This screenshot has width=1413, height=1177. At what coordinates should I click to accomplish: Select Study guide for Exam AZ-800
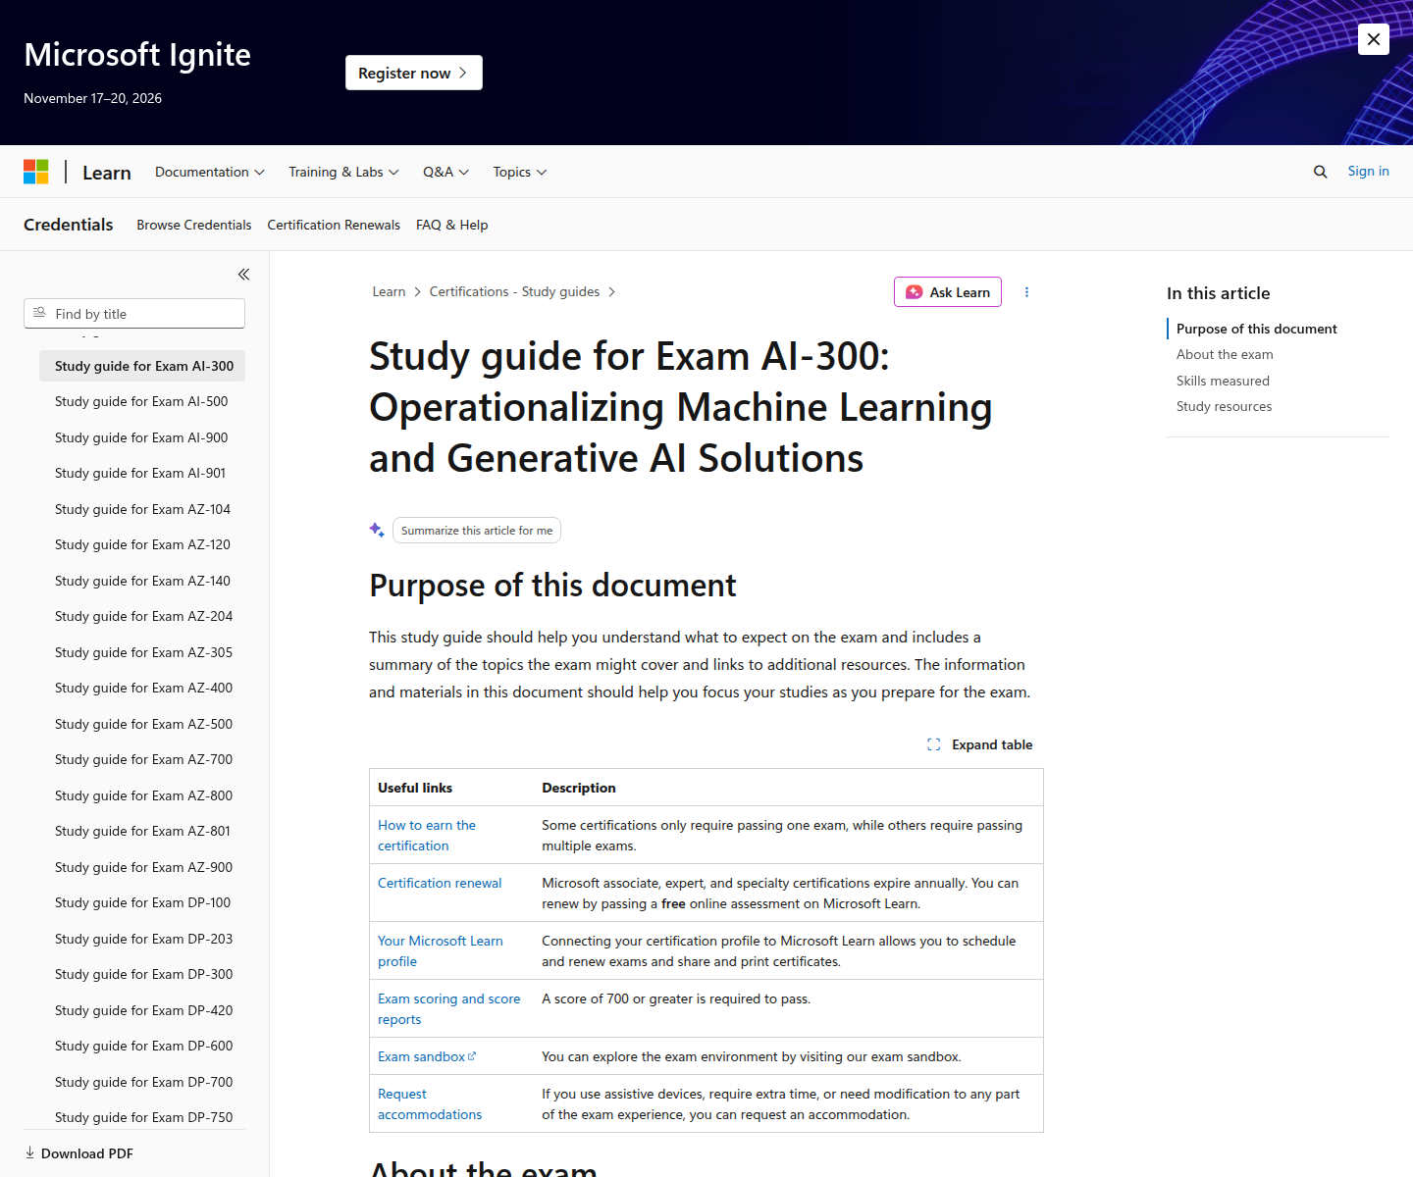point(142,795)
